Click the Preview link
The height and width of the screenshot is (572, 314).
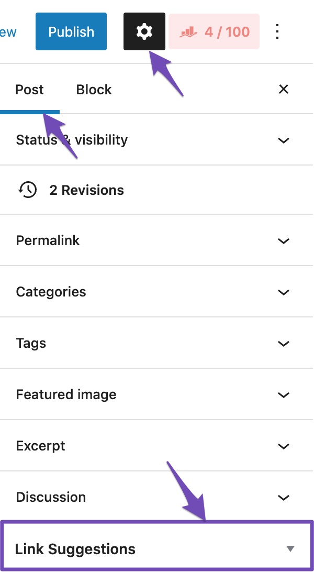7,31
